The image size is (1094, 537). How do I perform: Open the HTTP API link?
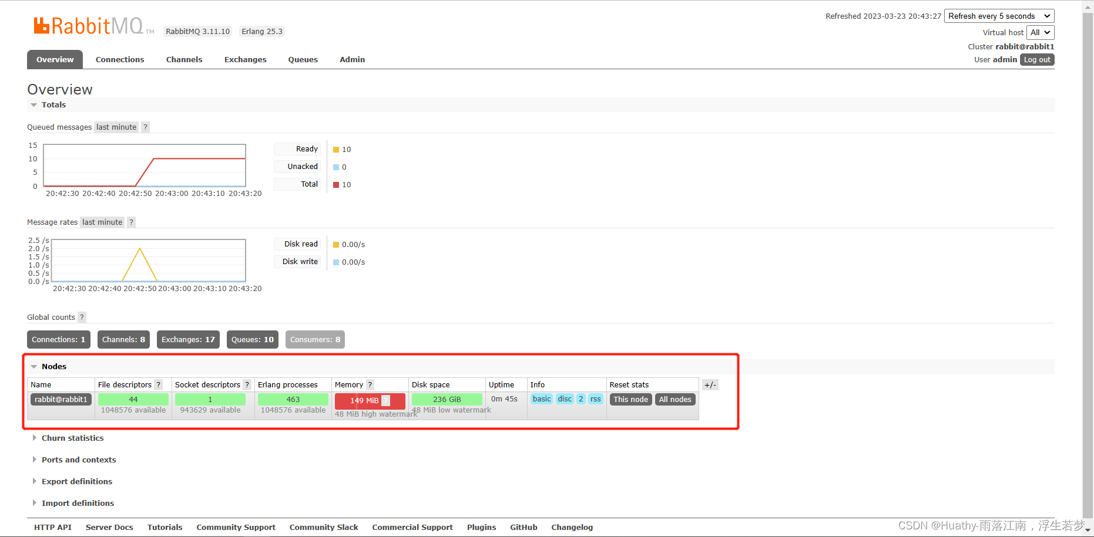click(53, 528)
